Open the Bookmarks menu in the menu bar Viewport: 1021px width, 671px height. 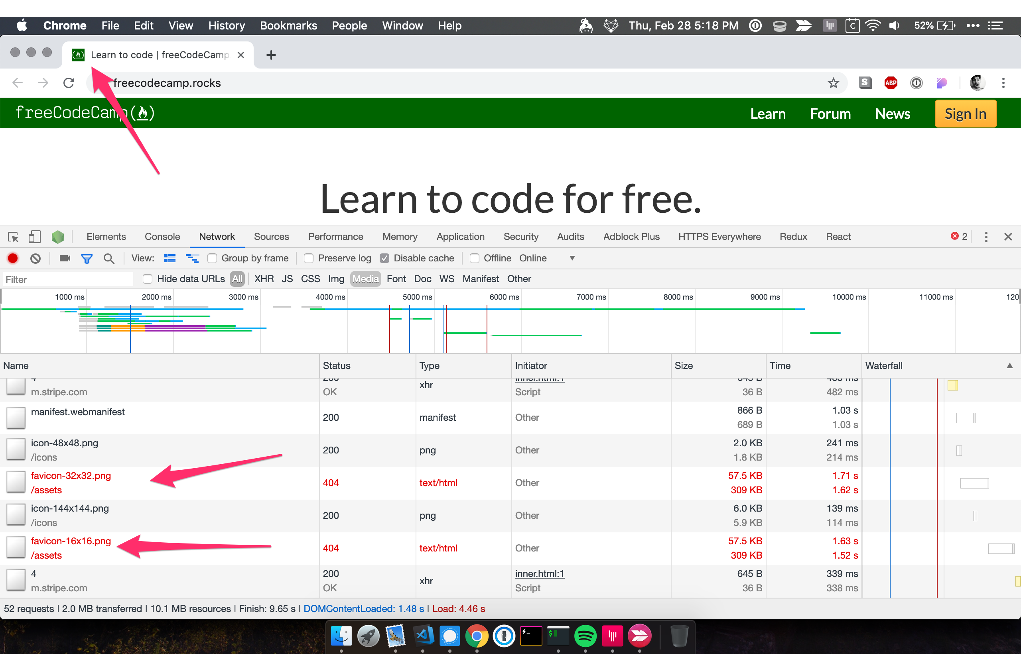(288, 26)
